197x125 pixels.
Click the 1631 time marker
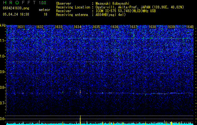[x=21, y=27]
